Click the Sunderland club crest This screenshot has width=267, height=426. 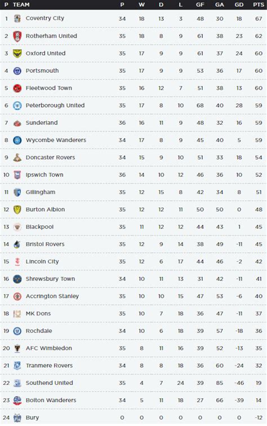pyautogui.click(x=17, y=123)
